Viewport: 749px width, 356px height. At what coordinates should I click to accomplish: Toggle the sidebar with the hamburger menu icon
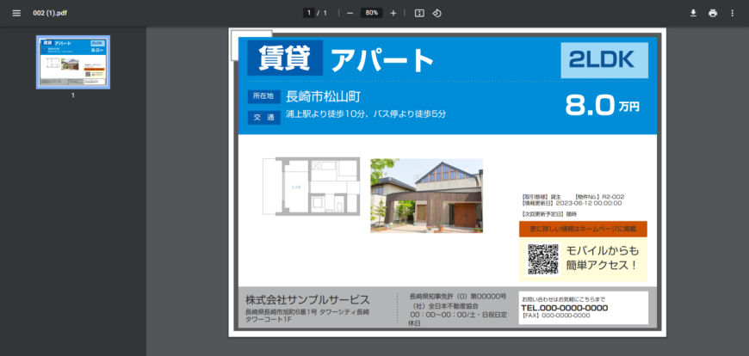pos(15,13)
